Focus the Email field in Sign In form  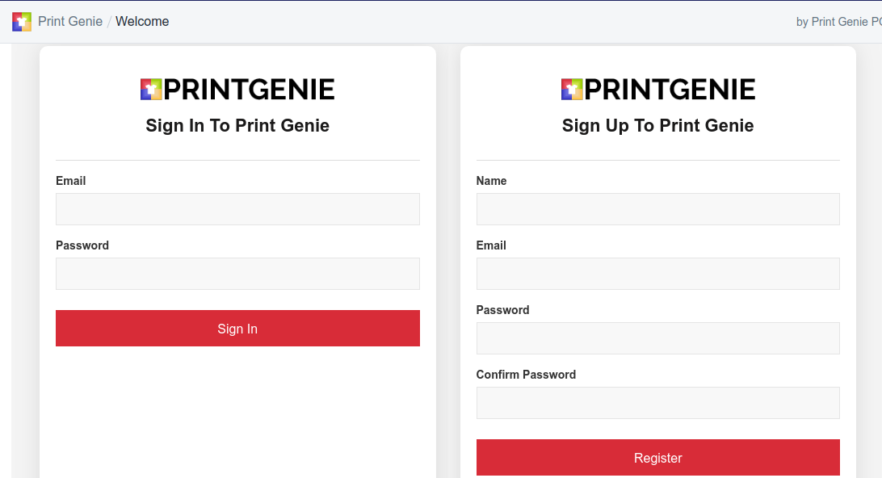pos(237,209)
